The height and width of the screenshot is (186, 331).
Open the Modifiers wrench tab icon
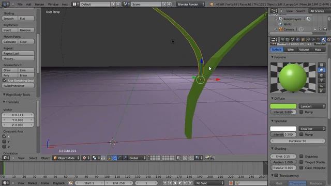tap(313, 40)
